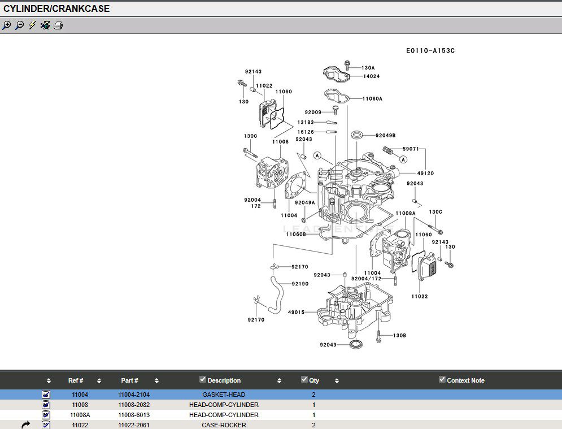Click the Part # column header

pyautogui.click(x=129, y=381)
